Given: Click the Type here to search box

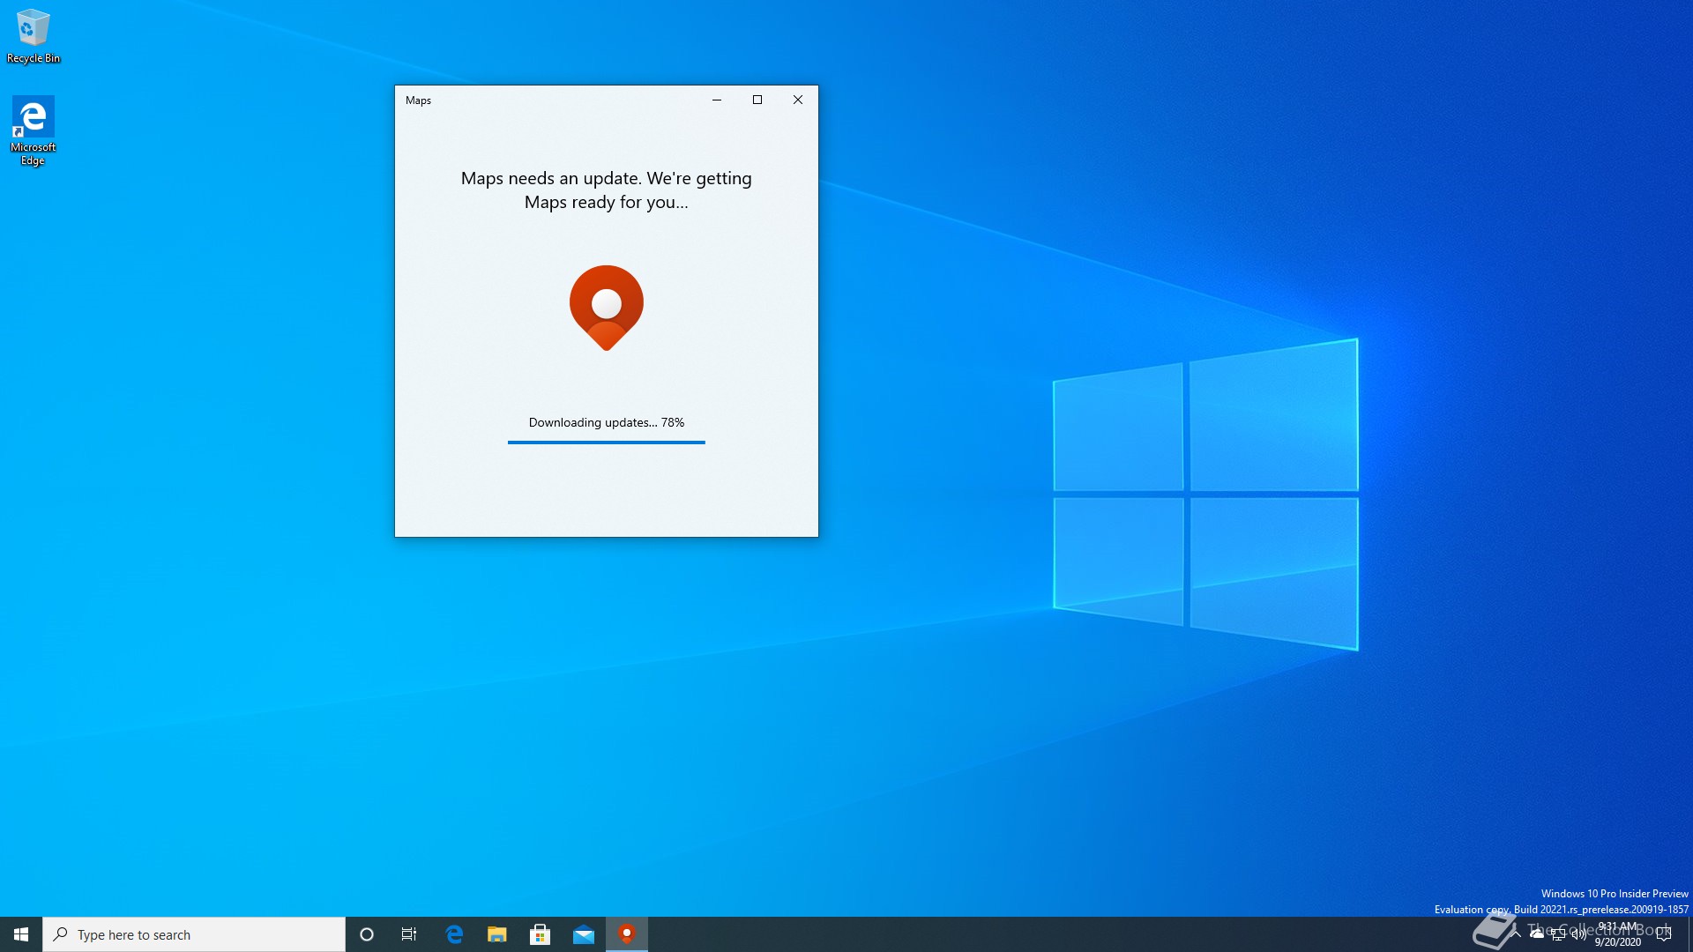Looking at the screenshot, I should point(194,934).
